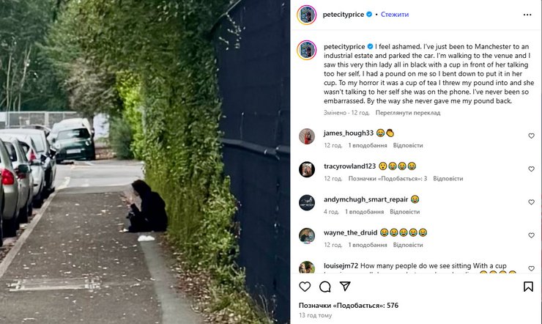Like james_hough33's comment
Viewport: 542px width, 324px height.
tap(531, 136)
